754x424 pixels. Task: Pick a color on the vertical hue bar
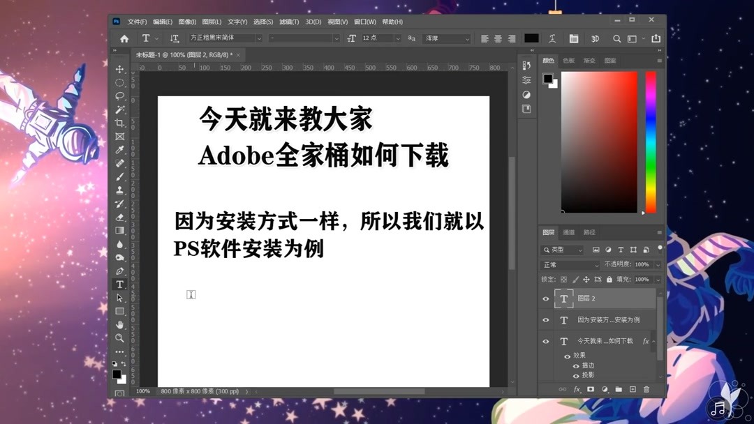[x=650, y=139]
